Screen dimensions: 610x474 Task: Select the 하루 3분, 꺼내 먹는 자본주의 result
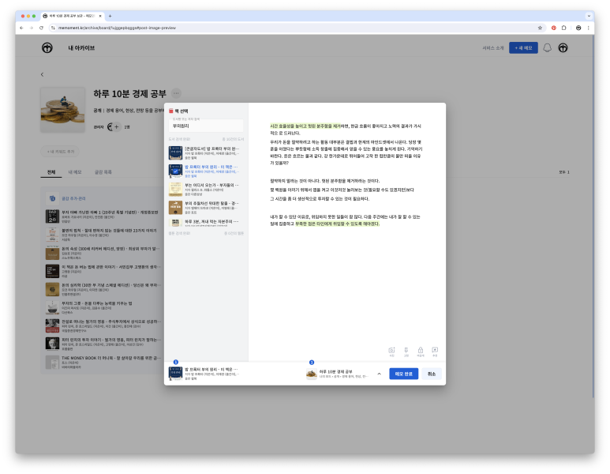[x=204, y=223]
